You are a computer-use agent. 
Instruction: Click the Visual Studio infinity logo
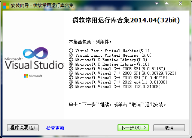click(x=36, y=53)
